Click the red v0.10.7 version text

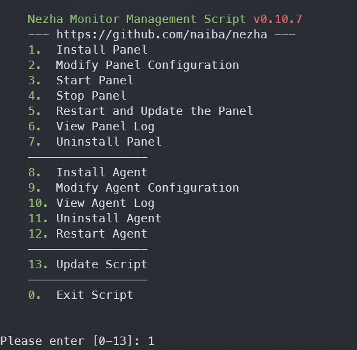pyautogui.click(x=278, y=19)
